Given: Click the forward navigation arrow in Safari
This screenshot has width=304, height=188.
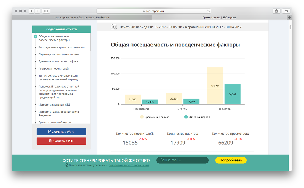Looking at the screenshot, I should (37, 11).
